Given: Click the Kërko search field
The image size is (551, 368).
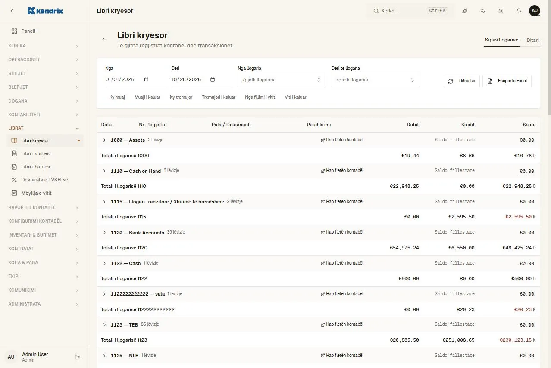Looking at the screenshot, I should coord(411,11).
